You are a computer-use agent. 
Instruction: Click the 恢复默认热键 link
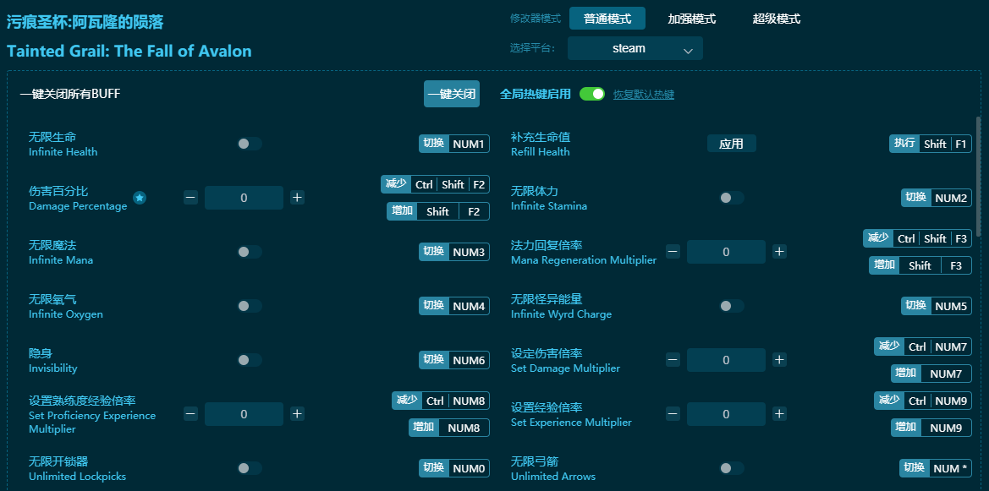coord(643,95)
